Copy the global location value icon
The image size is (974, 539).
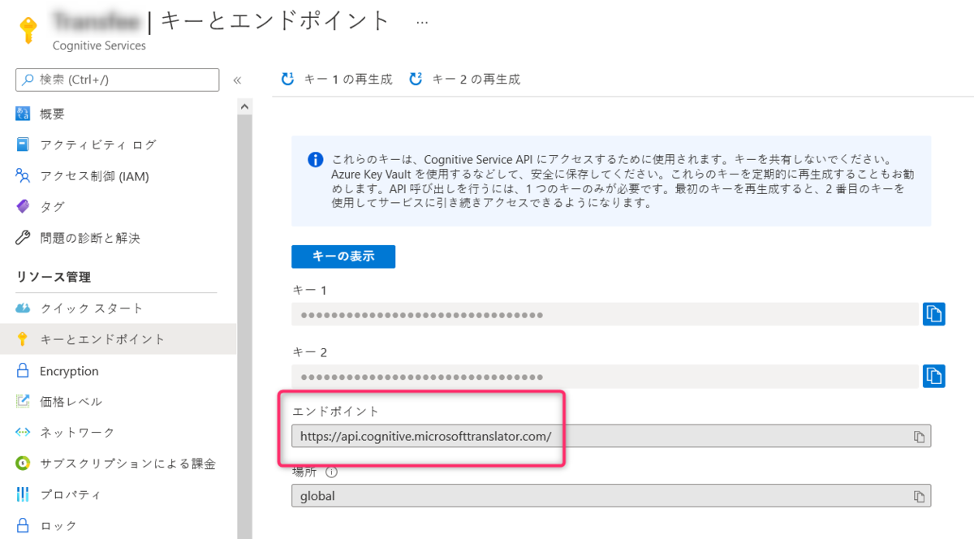coord(919,496)
